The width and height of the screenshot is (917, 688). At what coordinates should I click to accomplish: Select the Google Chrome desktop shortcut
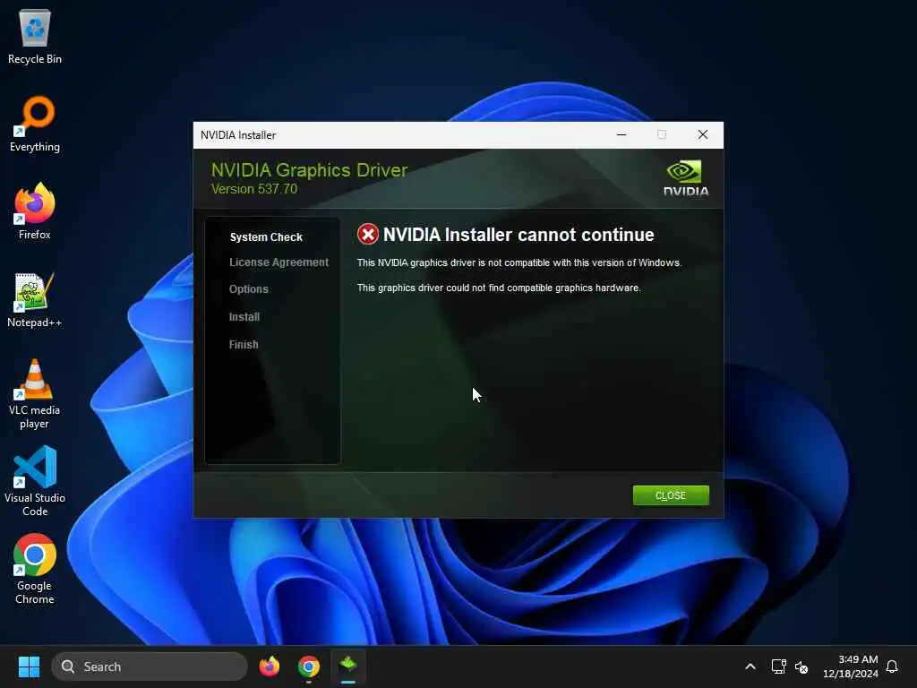(x=35, y=569)
